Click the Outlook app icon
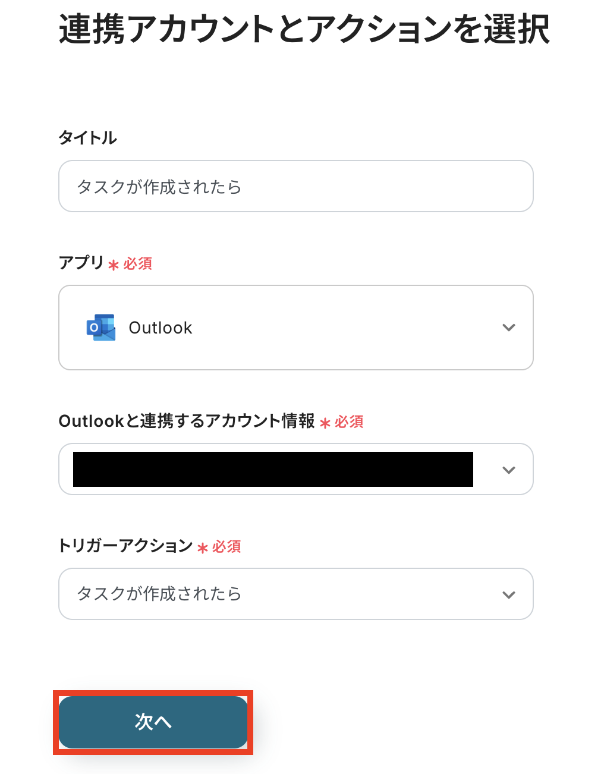Viewport: 604px width, 774px height. 101,328
